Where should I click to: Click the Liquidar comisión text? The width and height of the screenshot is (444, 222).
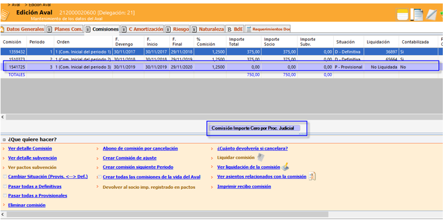point(235,158)
